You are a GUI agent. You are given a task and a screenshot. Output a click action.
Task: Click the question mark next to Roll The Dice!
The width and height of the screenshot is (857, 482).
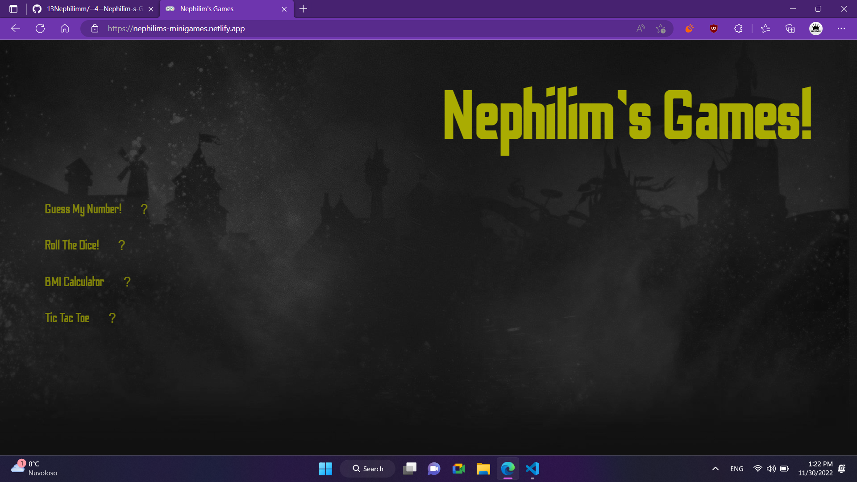[x=121, y=245]
